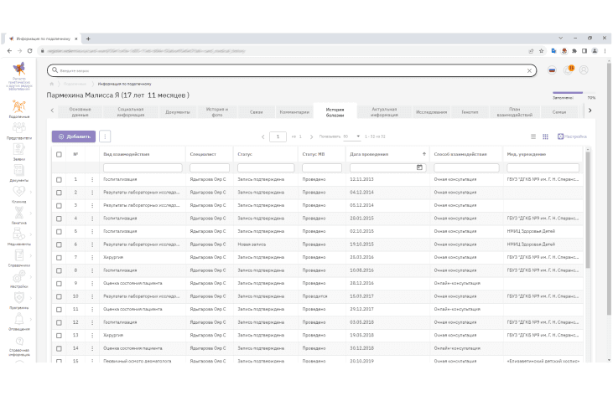Screen dimensions: 613x396
Task: Open the more actions menu beside Добавить
Action: 105,136
